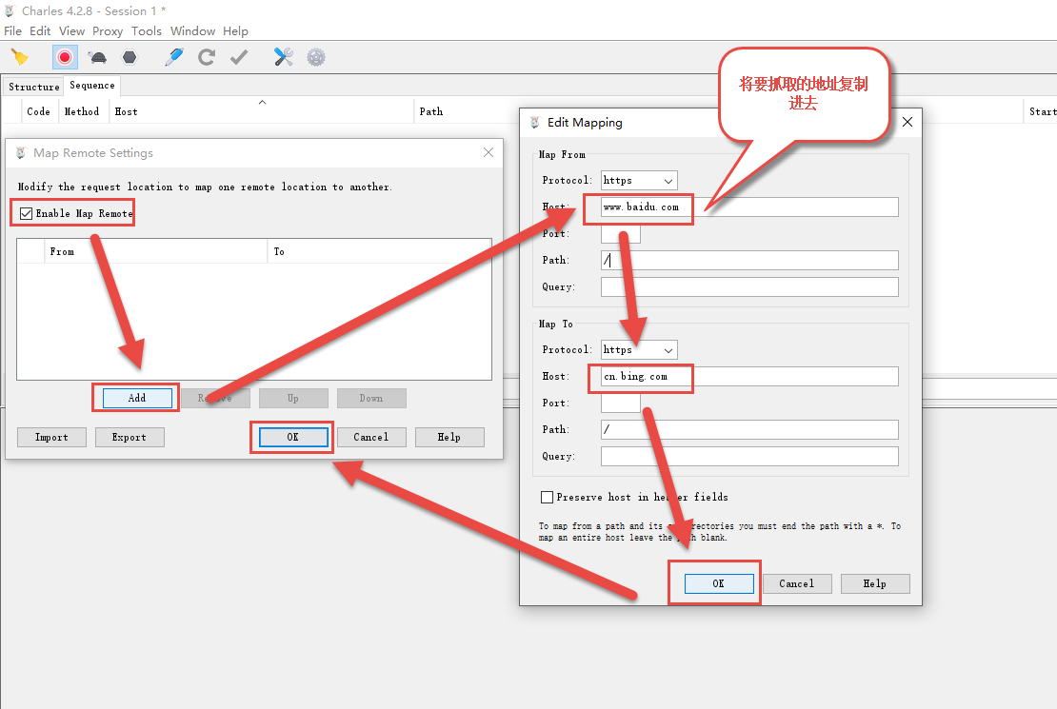Image resolution: width=1057 pixels, height=709 pixels.
Task: Open Tools via wrench and screwdriver icon
Action: (x=284, y=57)
